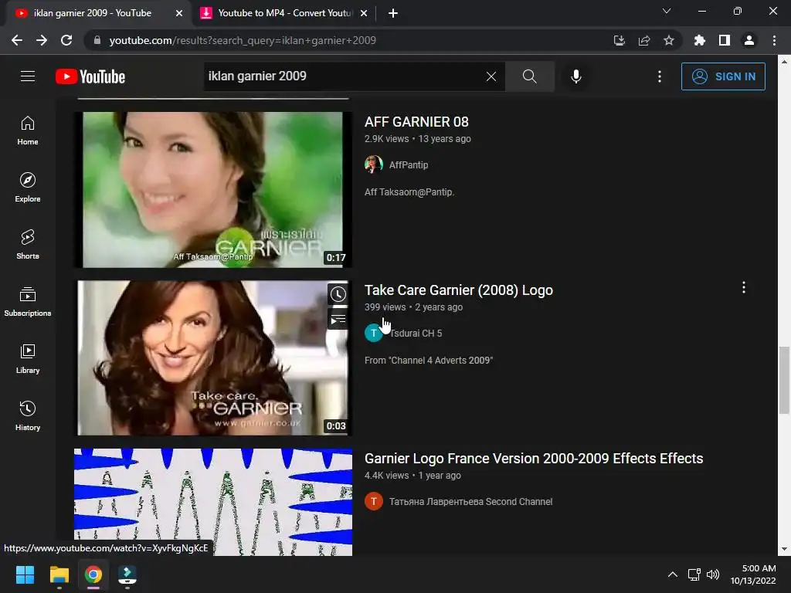Open Shorts in the sidebar
Screen dimensions: 791x593
pos(28,245)
